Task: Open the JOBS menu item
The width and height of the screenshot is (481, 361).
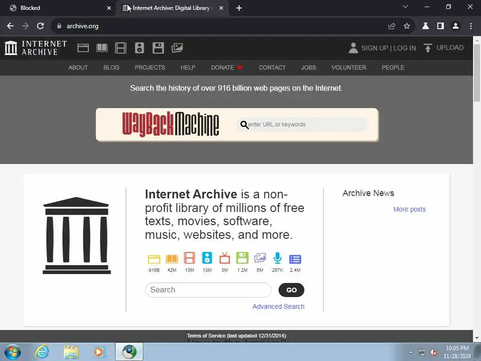Action: (x=309, y=68)
